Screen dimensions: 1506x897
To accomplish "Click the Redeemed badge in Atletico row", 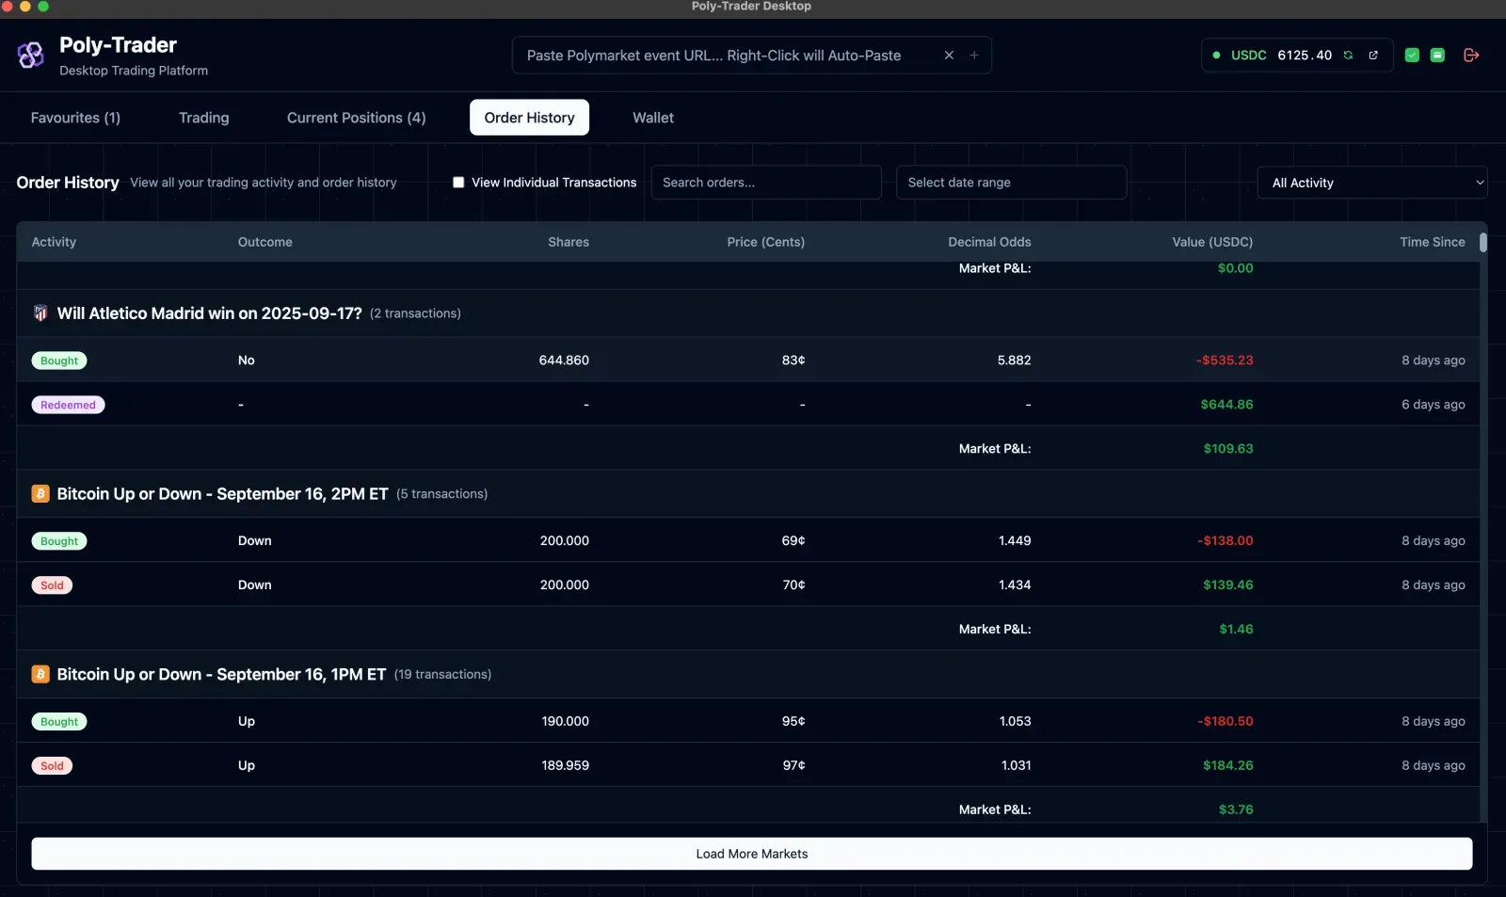I will (x=68, y=405).
